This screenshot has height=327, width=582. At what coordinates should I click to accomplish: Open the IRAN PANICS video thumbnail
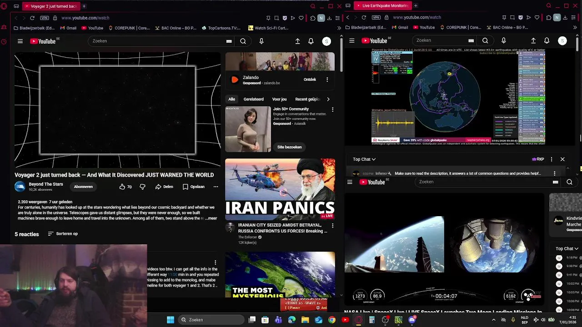[280, 189]
